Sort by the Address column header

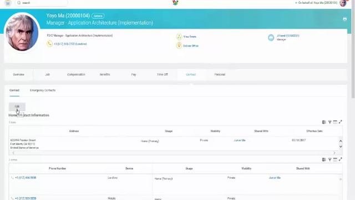pos(74,131)
